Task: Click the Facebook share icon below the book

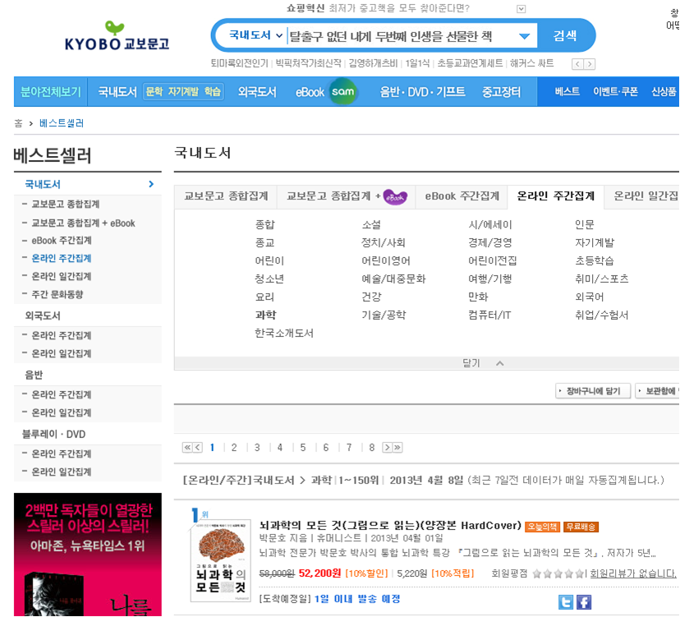Action: 584,601
